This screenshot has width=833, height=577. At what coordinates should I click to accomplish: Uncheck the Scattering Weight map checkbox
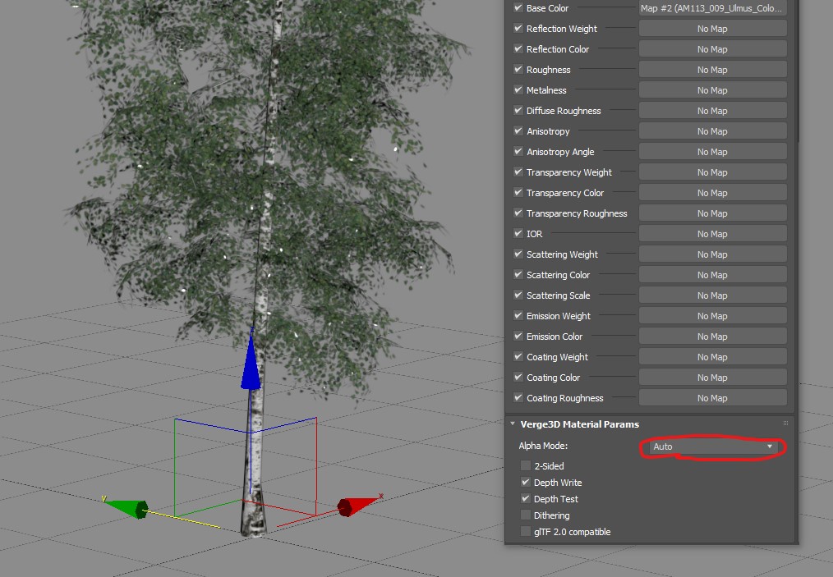518,254
